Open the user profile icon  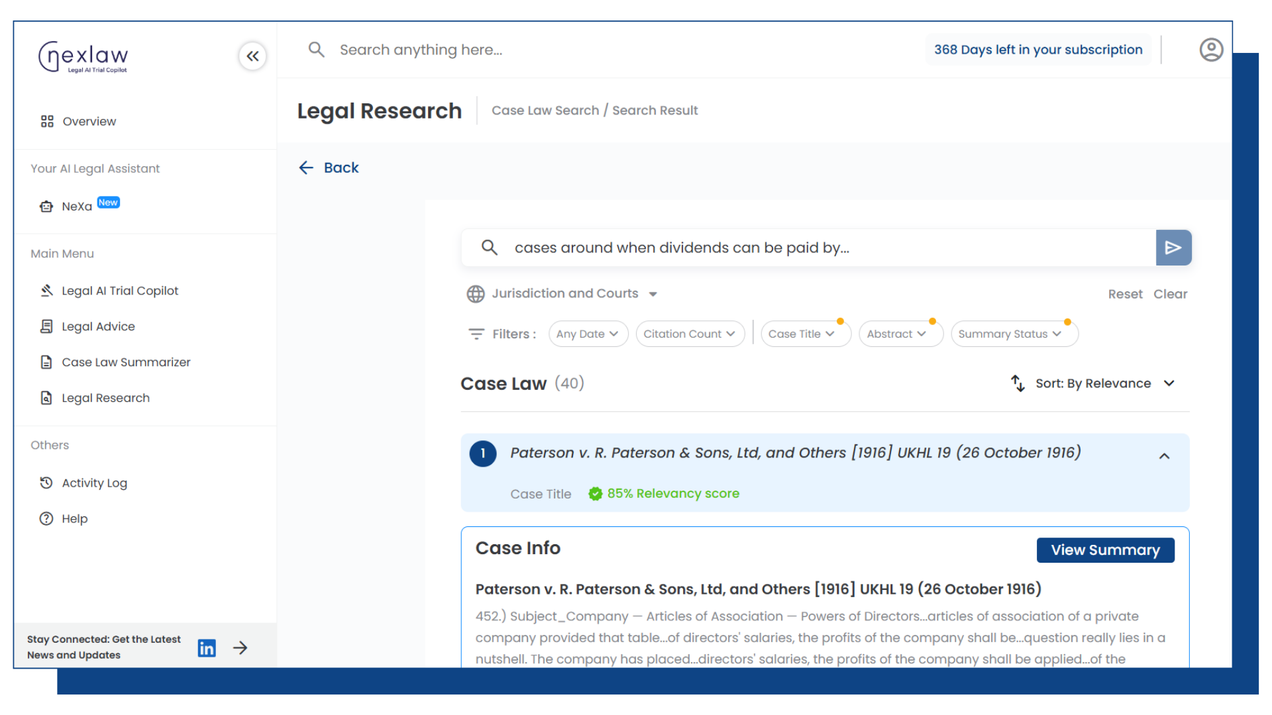click(x=1211, y=50)
